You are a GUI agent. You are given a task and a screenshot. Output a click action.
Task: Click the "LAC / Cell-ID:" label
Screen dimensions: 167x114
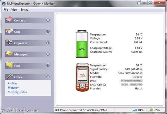click(x=98, y=85)
